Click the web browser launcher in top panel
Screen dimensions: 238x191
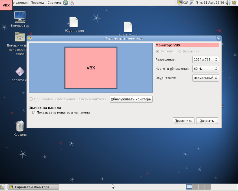coord(66,3)
